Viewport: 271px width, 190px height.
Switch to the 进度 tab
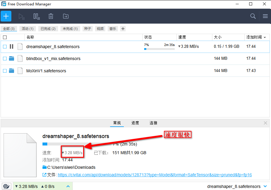click(x=135, y=123)
